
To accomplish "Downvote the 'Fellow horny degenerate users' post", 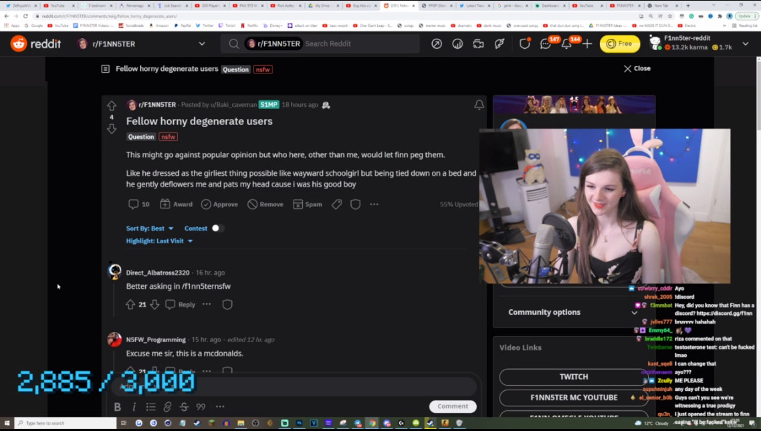I will tap(112, 128).
